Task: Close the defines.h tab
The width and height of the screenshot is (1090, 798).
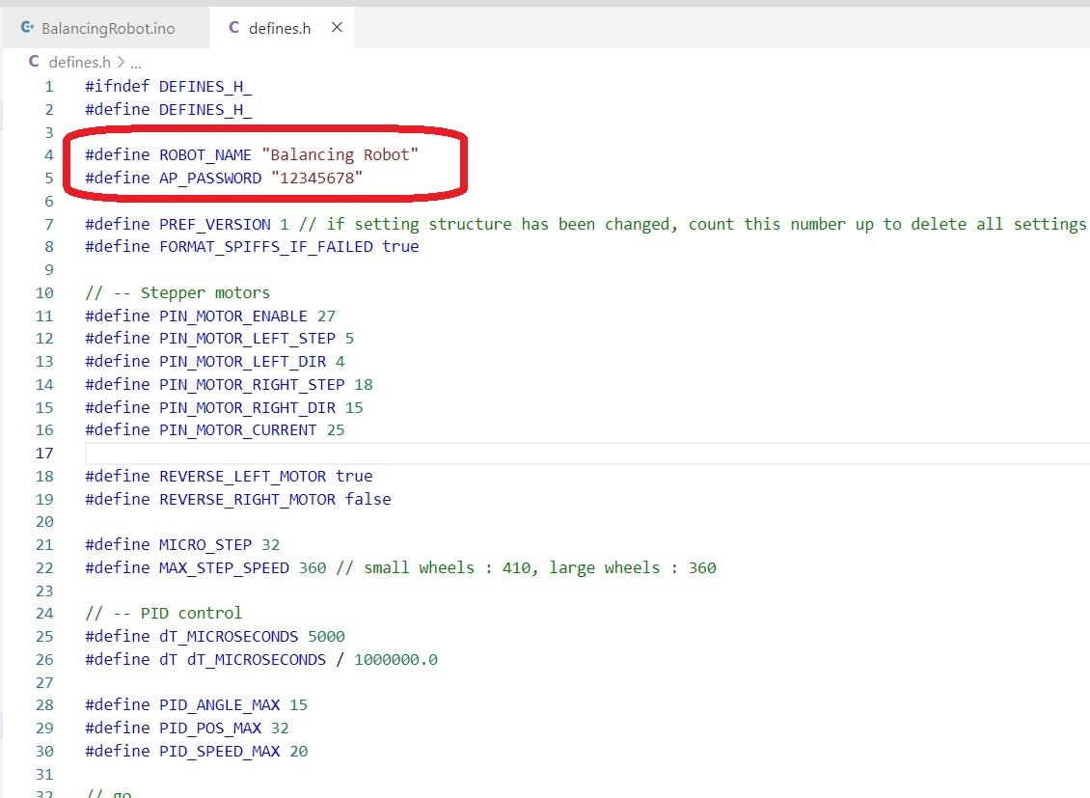Action: [x=337, y=27]
